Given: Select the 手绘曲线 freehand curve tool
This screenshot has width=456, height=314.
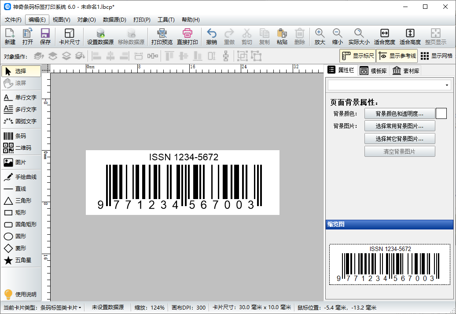Looking at the screenshot, I should click(x=21, y=177).
